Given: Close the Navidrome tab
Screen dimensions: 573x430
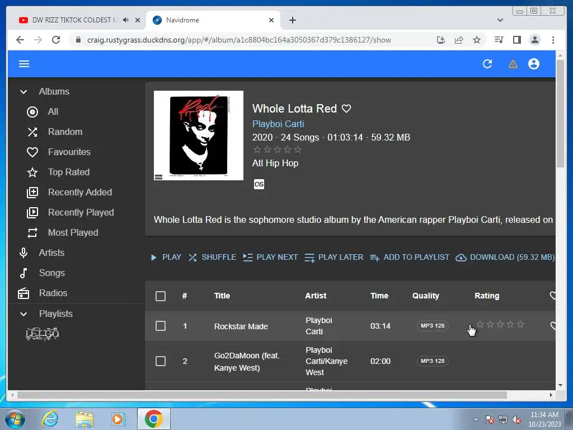Looking at the screenshot, I should (271, 20).
